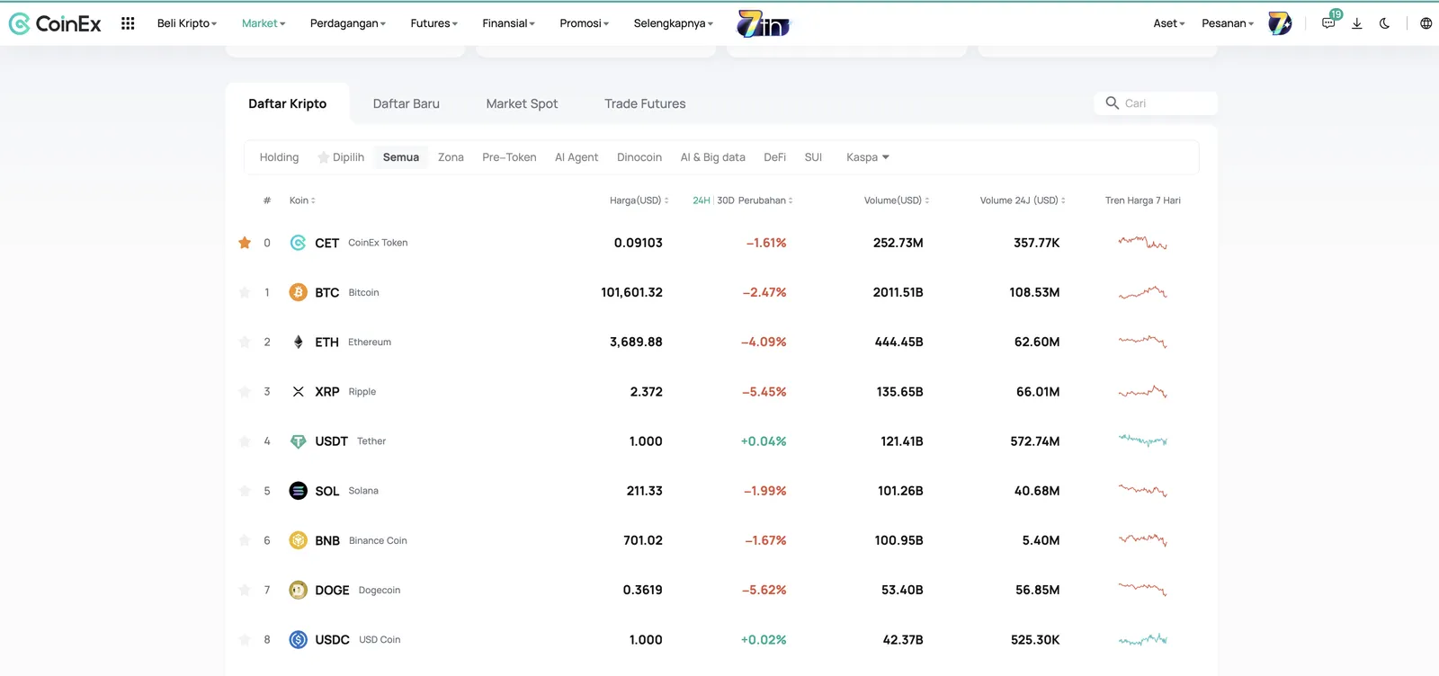Open the apps grid menu icon
Screen dimensions: 1439x676
pyautogui.click(x=128, y=23)
